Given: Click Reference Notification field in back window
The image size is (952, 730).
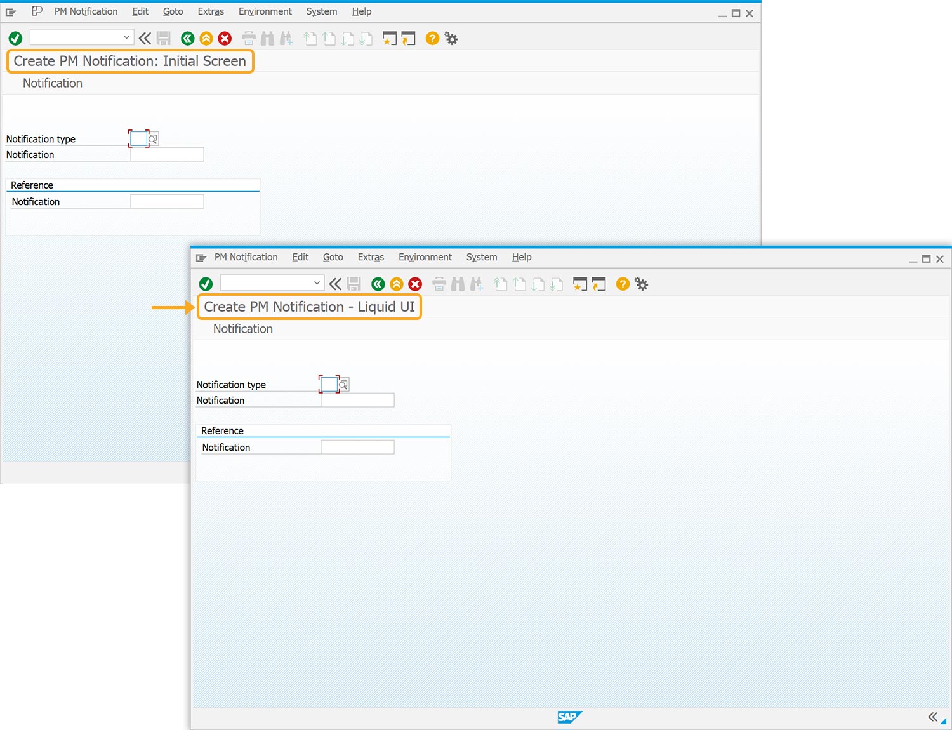Looking at the screenshot, I should pyautogui.click(x=167, y=201).
